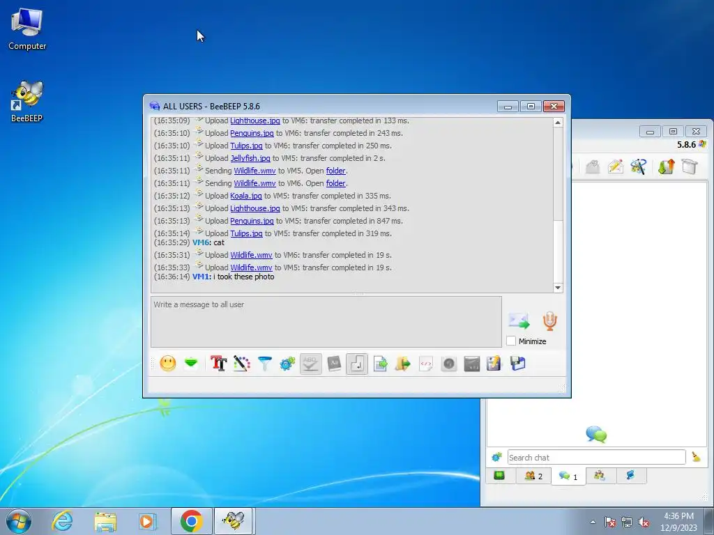This screenshot has height=535, width=714.
Task: Switch to the blue network tab
Action: click(630, 476)
